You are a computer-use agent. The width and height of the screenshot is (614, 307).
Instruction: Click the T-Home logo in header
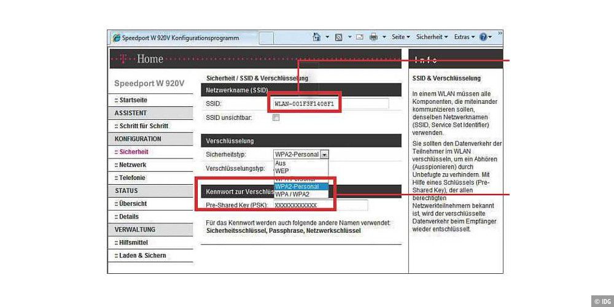point(141,59)
